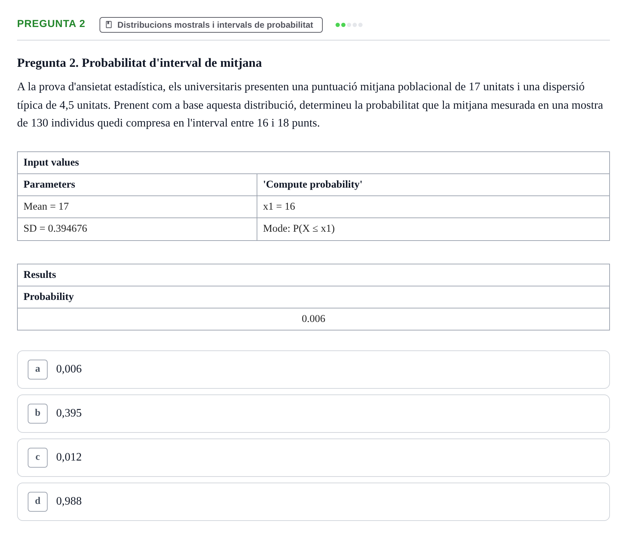Click the 'Results' table header

pos(313,275)
